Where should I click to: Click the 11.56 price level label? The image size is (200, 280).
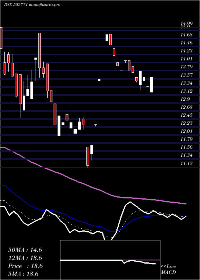coord(186,147)
